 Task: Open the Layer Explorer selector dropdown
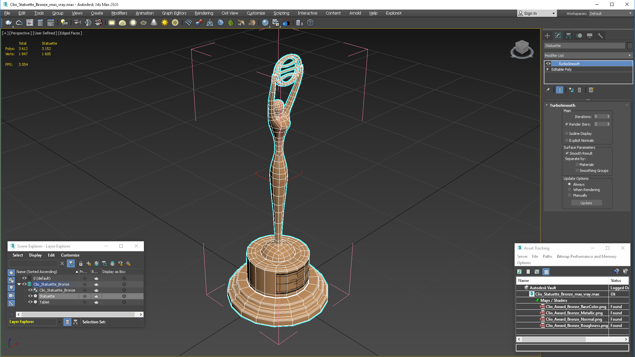click(x=59, y=322)
